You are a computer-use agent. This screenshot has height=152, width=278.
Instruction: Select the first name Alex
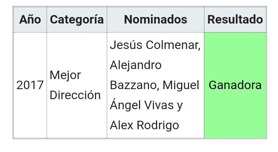(x=122, y=125)
